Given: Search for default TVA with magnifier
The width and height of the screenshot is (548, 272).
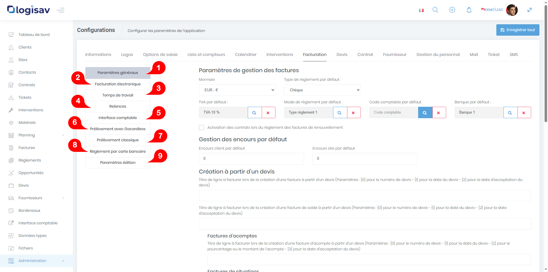Looking at the screenshot, I should click(x=254, y=112).
